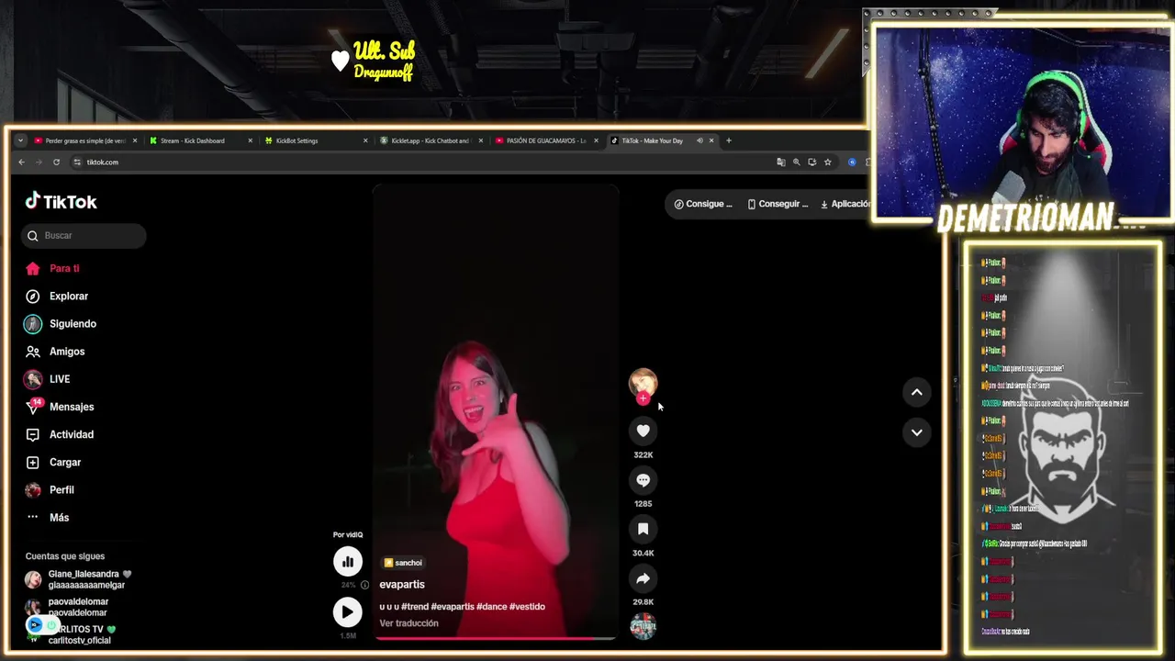Click browser back arrow

(22, 162)
